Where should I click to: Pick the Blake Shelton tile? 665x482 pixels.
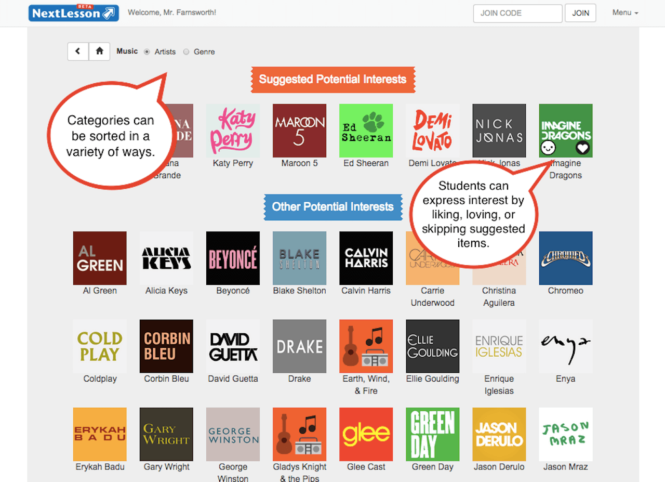tap(299, 258)
